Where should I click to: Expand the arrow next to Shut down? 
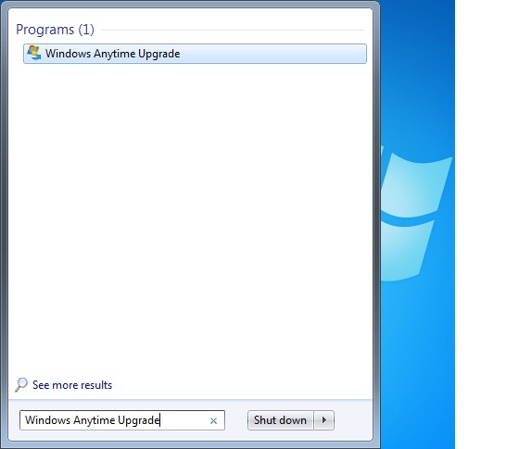tap(324, 420)
